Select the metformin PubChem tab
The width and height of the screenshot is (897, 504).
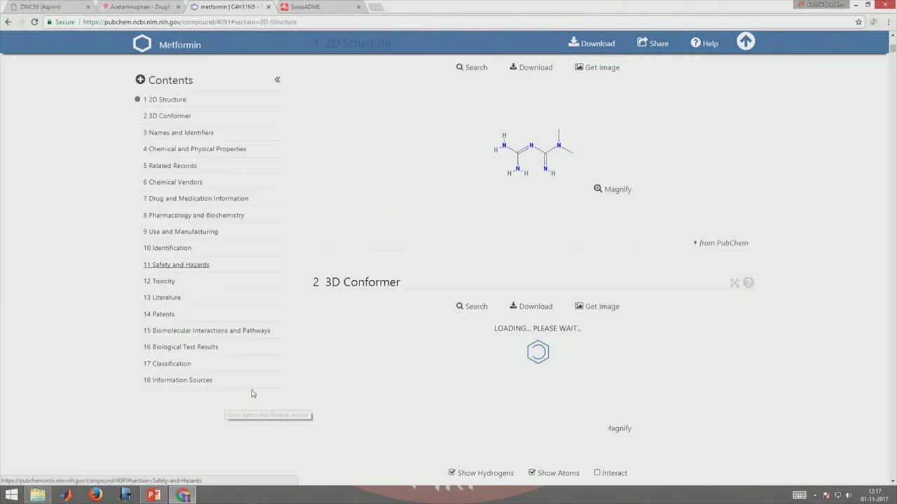tap(230, 7)
